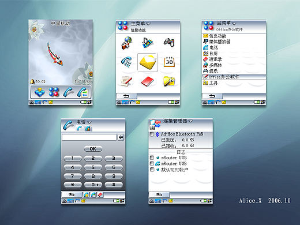
Task: Select 日历 in the list menu
Action: (x=234, y=54)
